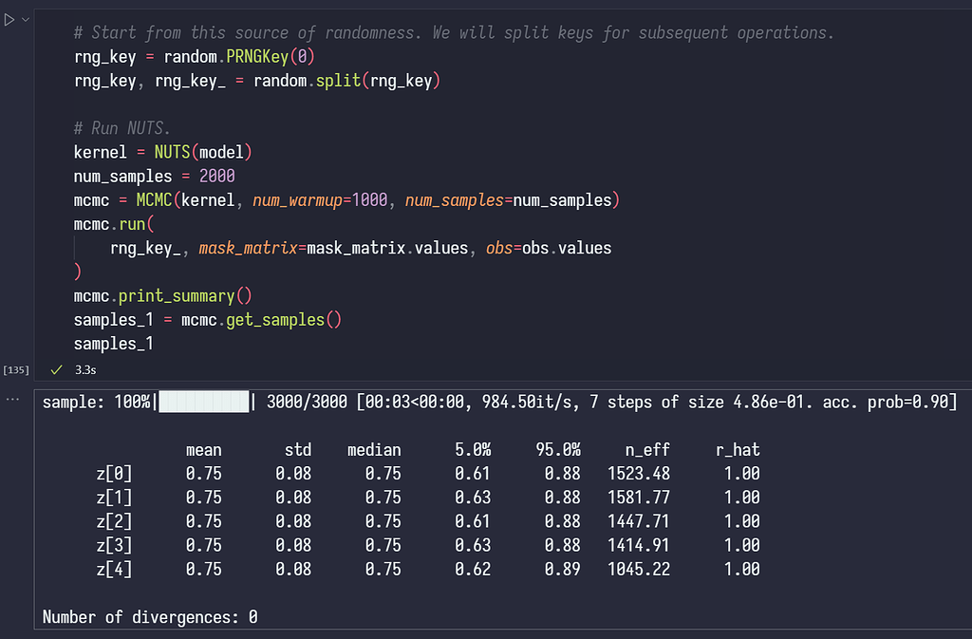Click the Execute Cell play icon
972x639 pixels.
pos(9,18)
